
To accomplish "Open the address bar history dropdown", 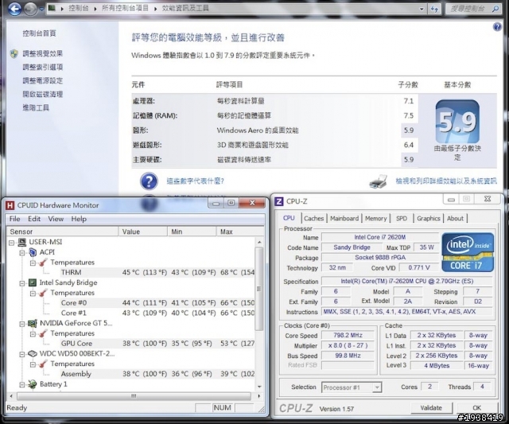I will [422, 9].
